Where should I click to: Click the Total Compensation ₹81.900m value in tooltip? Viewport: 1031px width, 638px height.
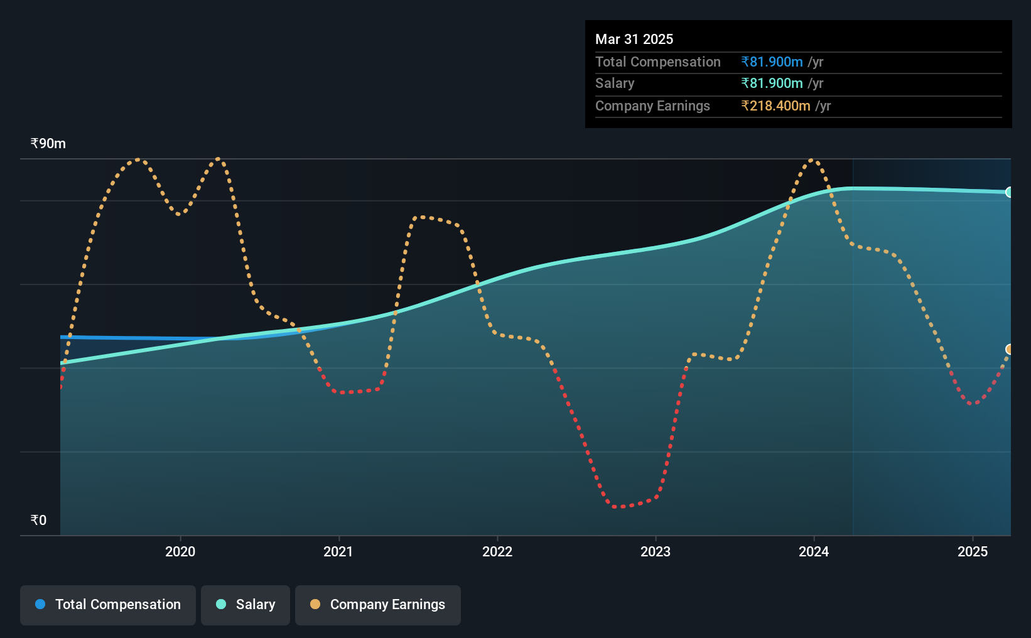point(772,62)
